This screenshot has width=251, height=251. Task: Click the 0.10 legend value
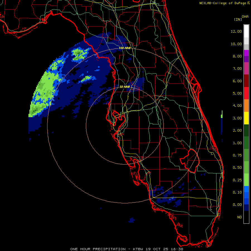coord(237,192)
